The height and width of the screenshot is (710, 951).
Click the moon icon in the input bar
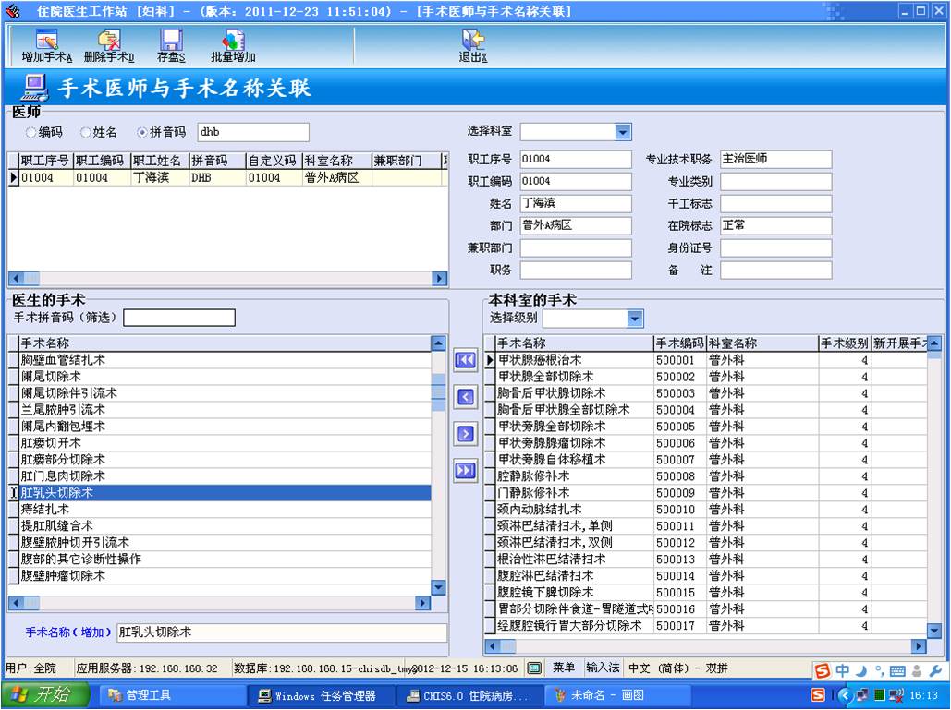[861, 670]
